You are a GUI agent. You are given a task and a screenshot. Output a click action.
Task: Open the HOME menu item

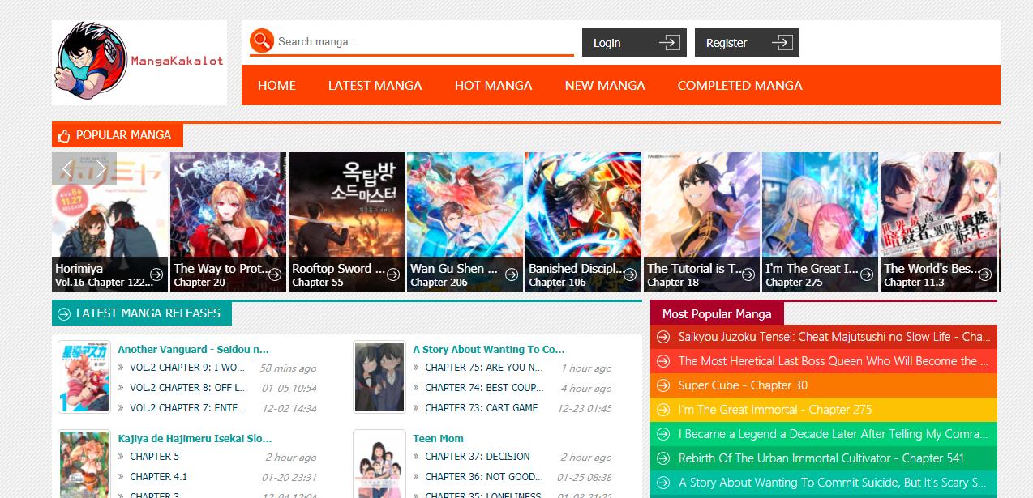coord(276,85)
